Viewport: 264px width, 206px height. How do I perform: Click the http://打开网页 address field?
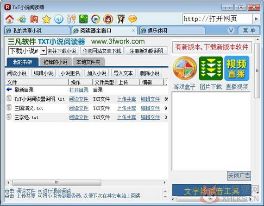tap(217, 19)
